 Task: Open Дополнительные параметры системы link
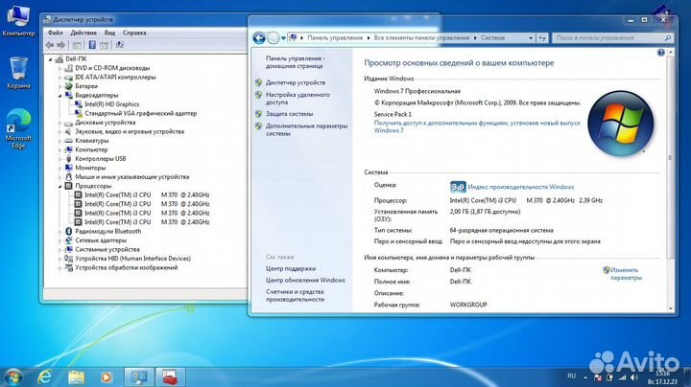point(306,129)
